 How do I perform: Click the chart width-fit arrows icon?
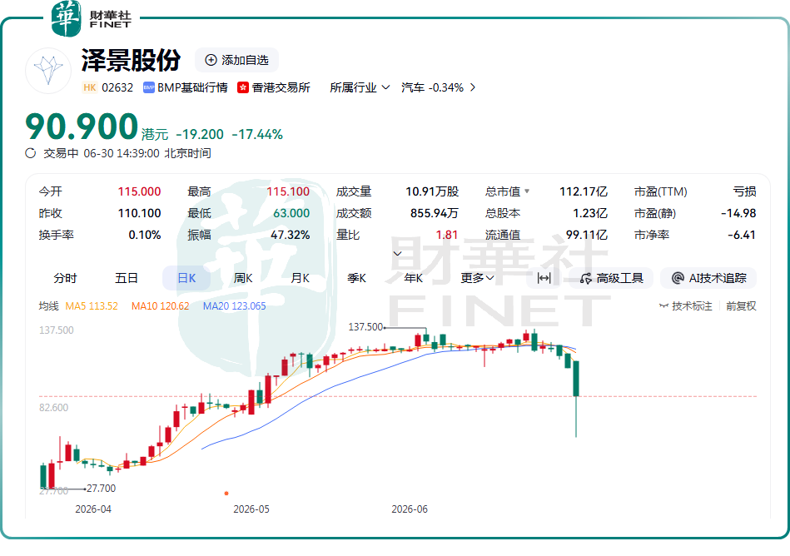pos(544,278)
